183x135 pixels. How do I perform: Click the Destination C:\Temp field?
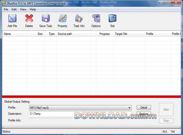(x=80, y=114)
